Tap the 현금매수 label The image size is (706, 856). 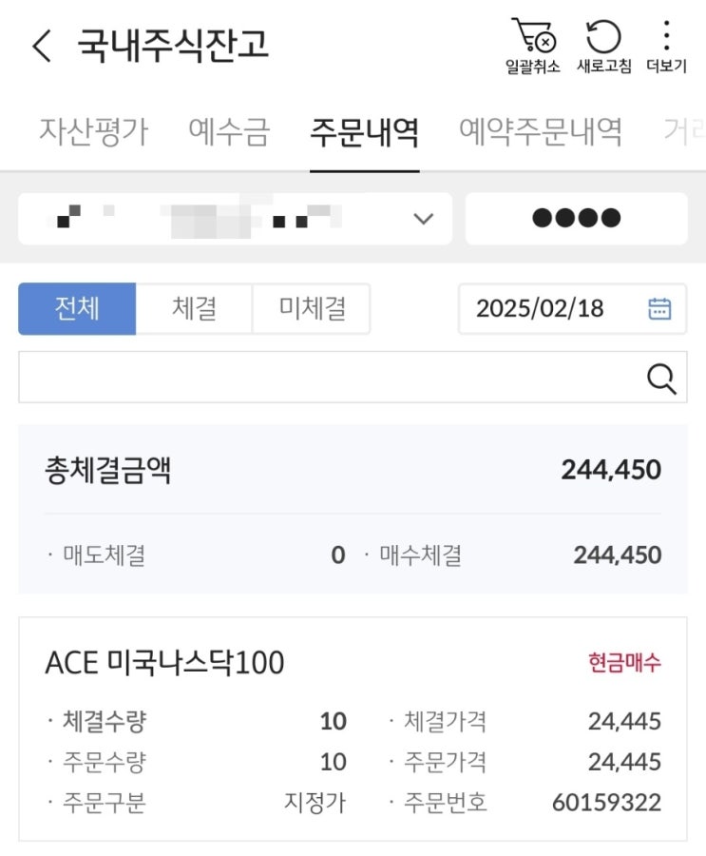click(x=624, y=663)
